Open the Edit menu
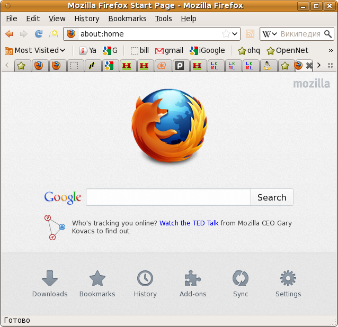Image resolution: width=338 pixels, height=327 pixels. click(x=33, y=19)
